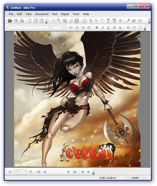This screenshot has width=157, height=186.
Task: Select the Hand pan tool
Action: [53, 21]
